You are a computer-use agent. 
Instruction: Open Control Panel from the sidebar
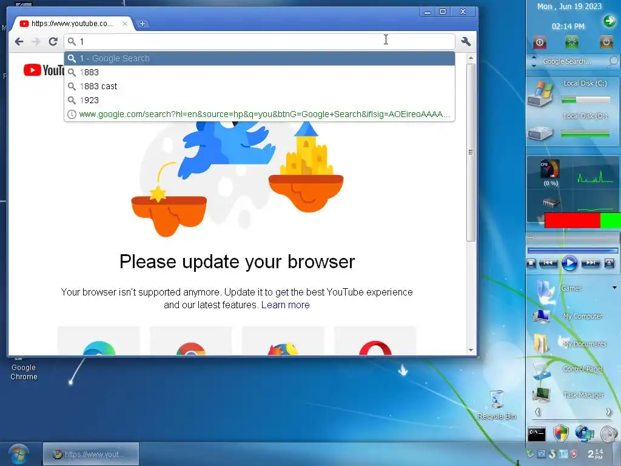tap(568, 370)
